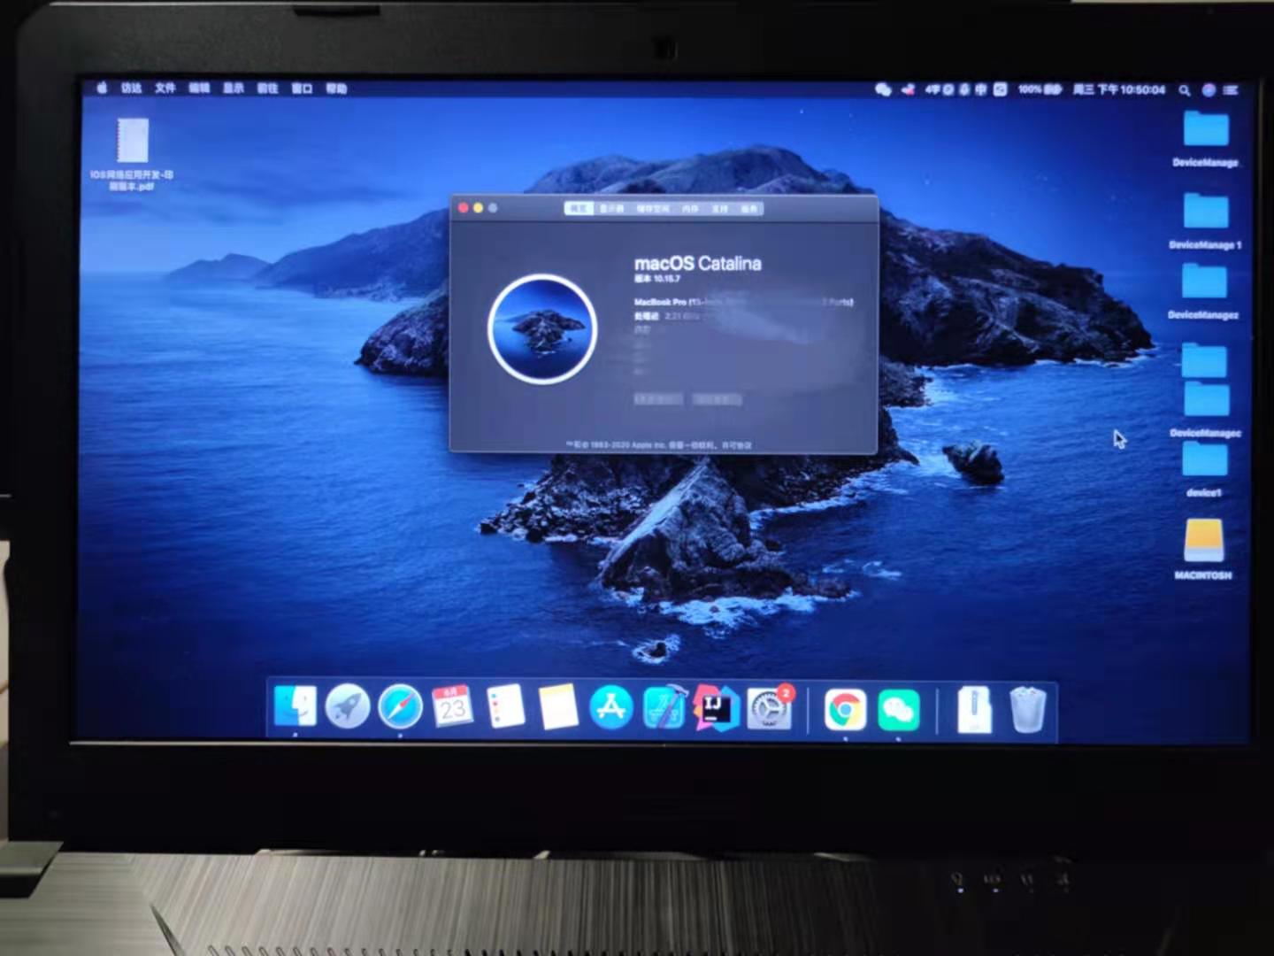Launch IntelliJ IDEA from the Dock
Image resolution: width=1274 pixels, height=956 pixels.
click(716, 707)
